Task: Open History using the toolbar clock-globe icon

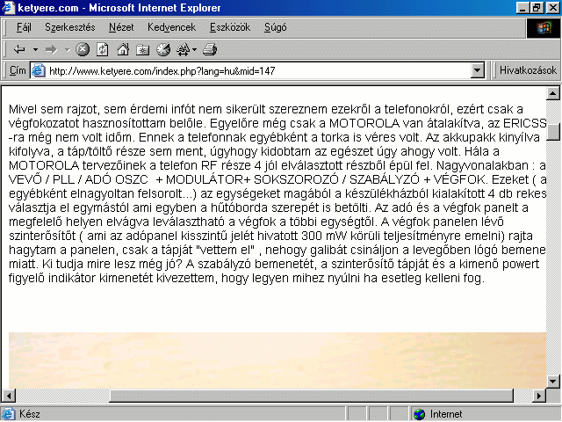Action: [x=163, y=49]
